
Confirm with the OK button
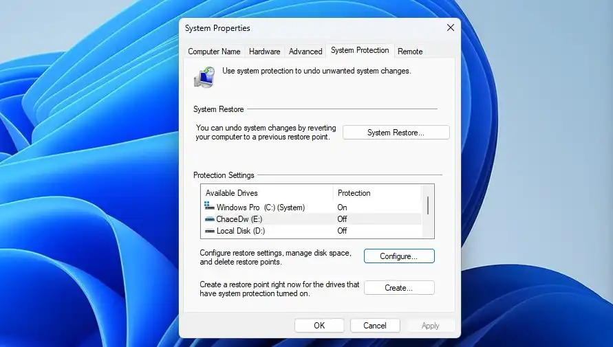[x=319, y=326]
